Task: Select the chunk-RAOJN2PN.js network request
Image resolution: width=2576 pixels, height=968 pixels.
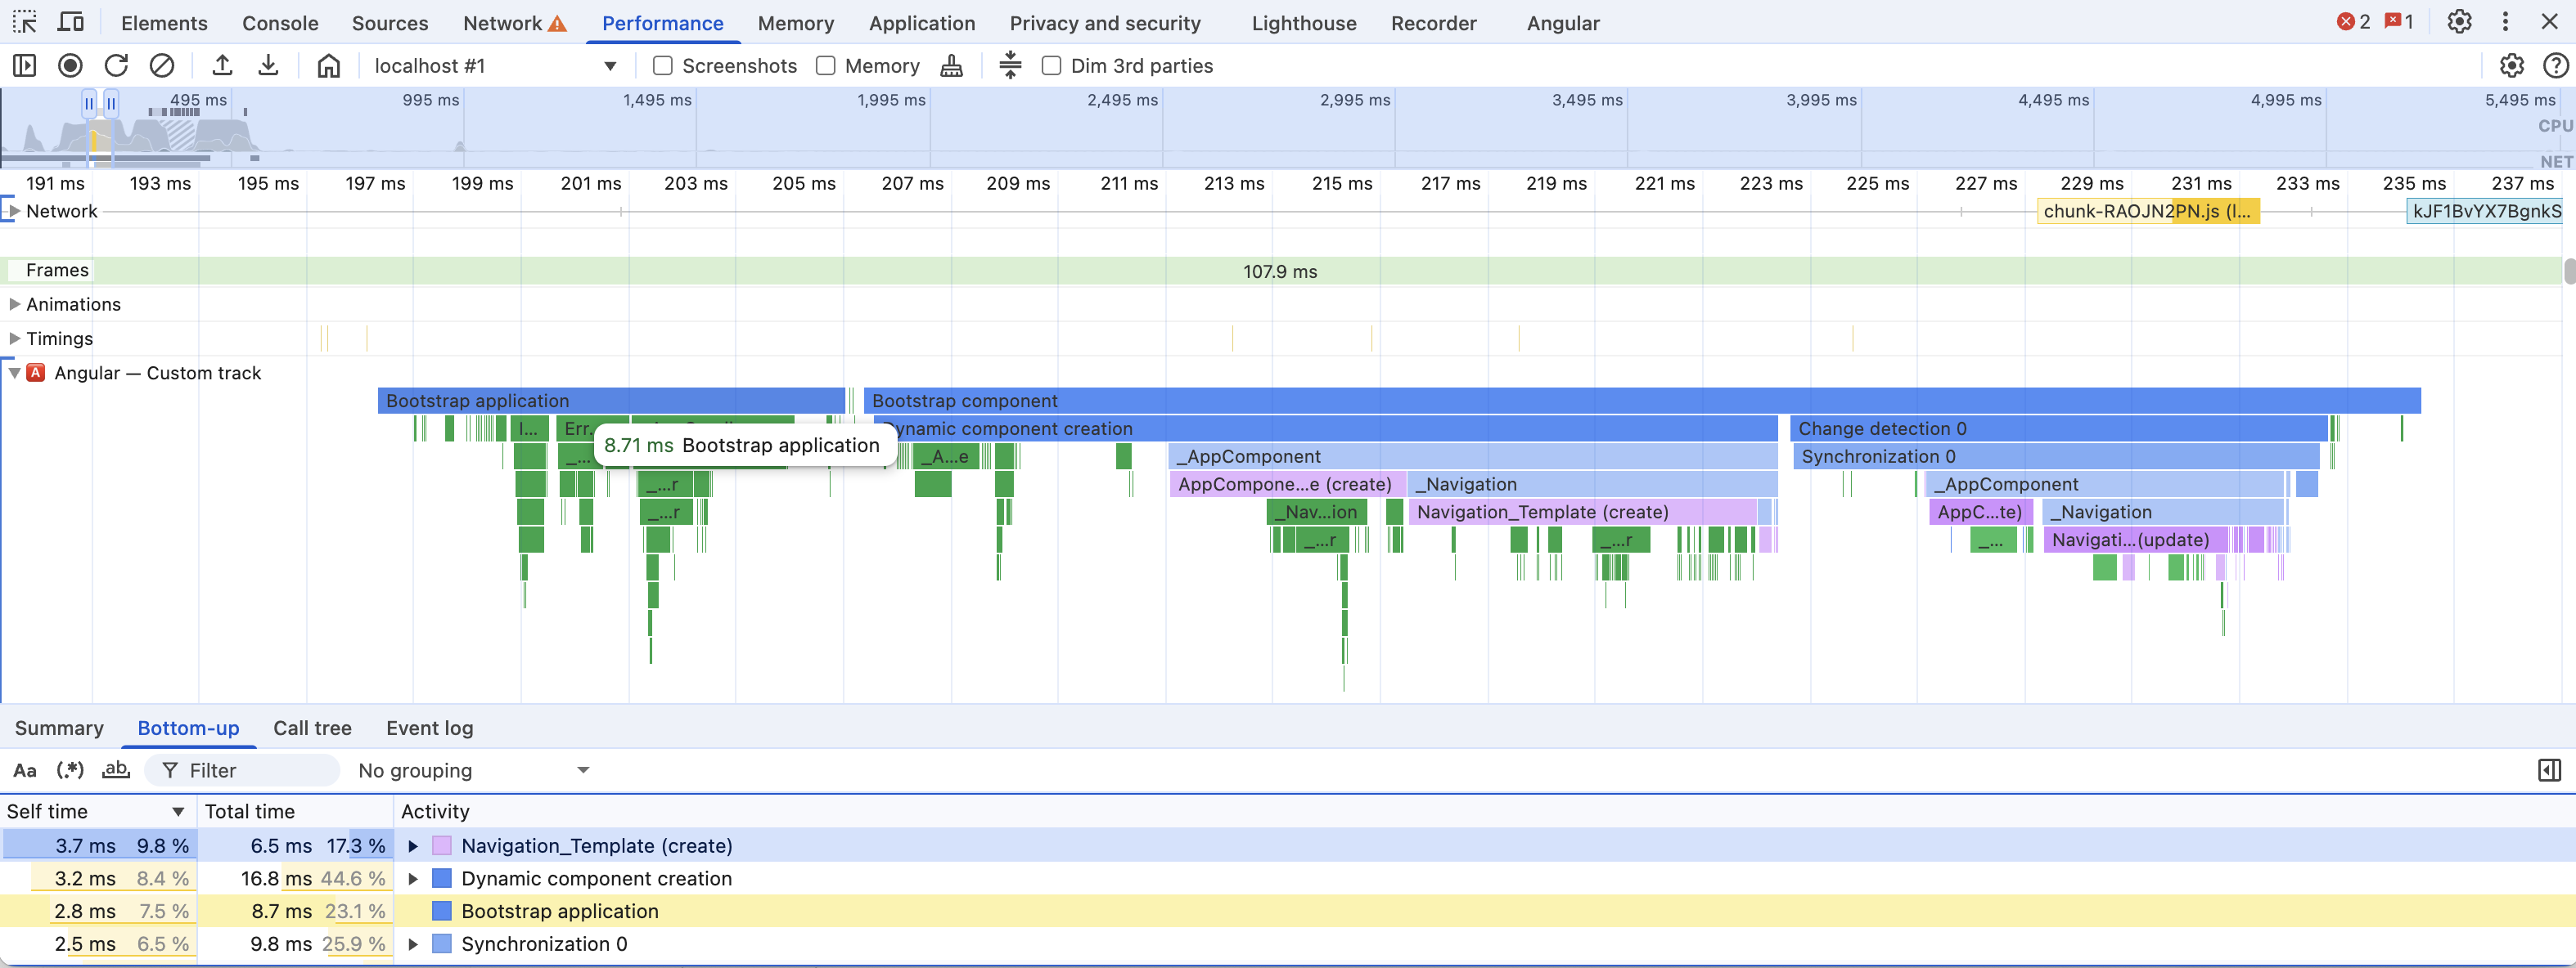Action: pos(2147,211)
